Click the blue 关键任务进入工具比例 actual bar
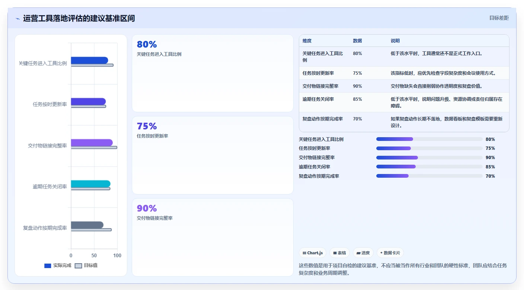Image resolution: width=524 pixels, height=290 pixels. coord(89,60)
